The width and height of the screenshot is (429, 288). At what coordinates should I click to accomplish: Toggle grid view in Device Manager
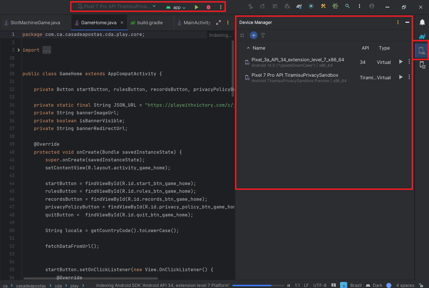242,35
